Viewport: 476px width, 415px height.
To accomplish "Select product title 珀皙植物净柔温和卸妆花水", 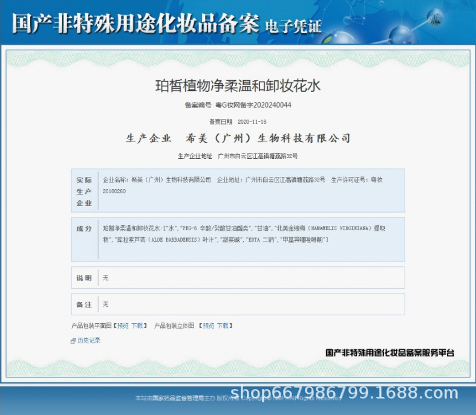I will (238, 86).
